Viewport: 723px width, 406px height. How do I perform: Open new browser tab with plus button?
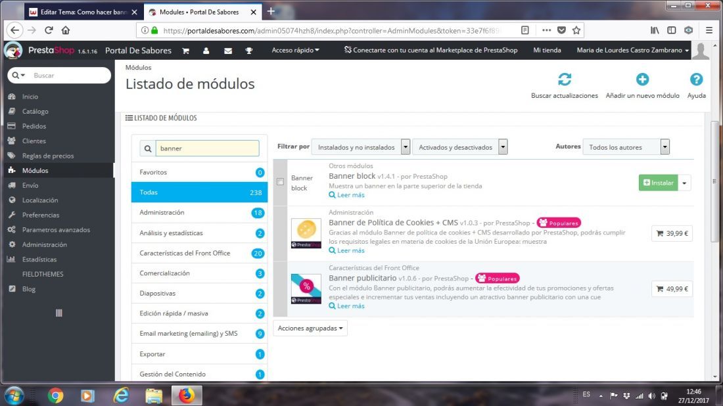[x=271, y=12]
